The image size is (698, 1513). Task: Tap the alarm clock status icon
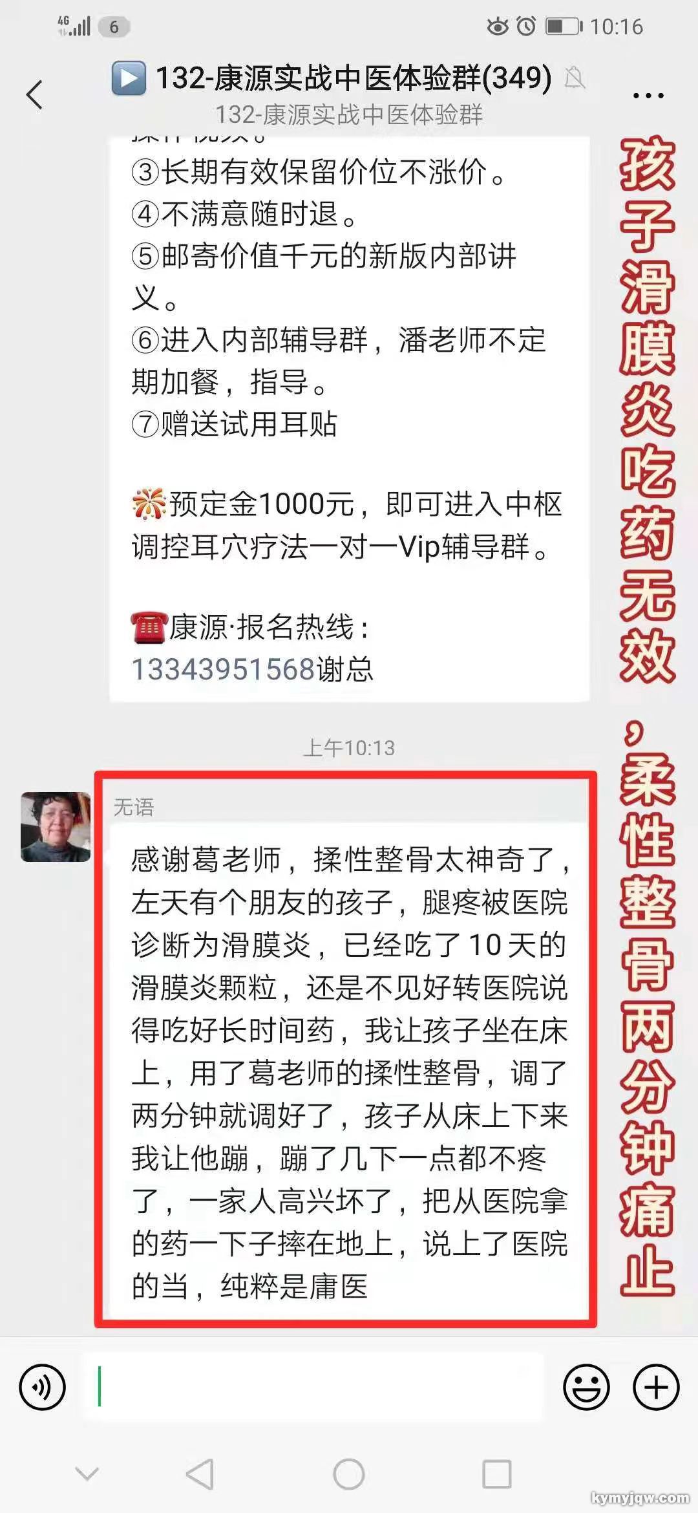[527, 27]
